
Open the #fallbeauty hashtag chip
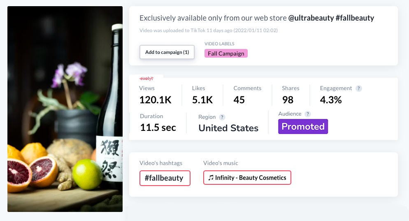[165, 178]
